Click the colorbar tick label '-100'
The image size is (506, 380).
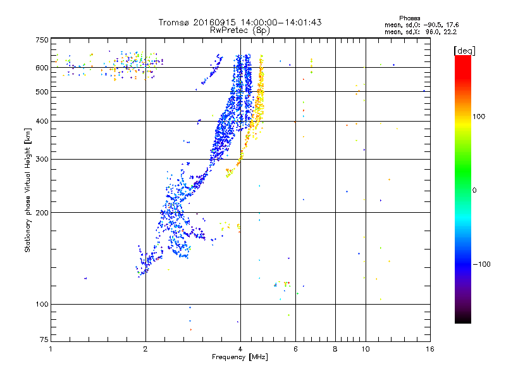pyautogui.click(x=481, y=264)
